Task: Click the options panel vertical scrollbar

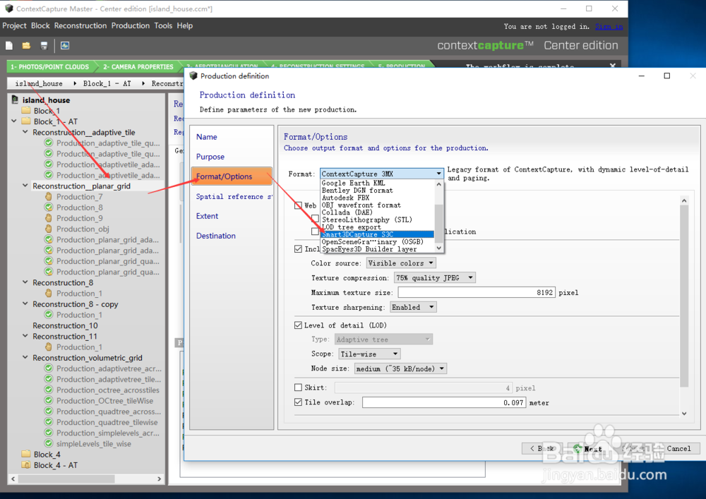Action: pos(684,295)
